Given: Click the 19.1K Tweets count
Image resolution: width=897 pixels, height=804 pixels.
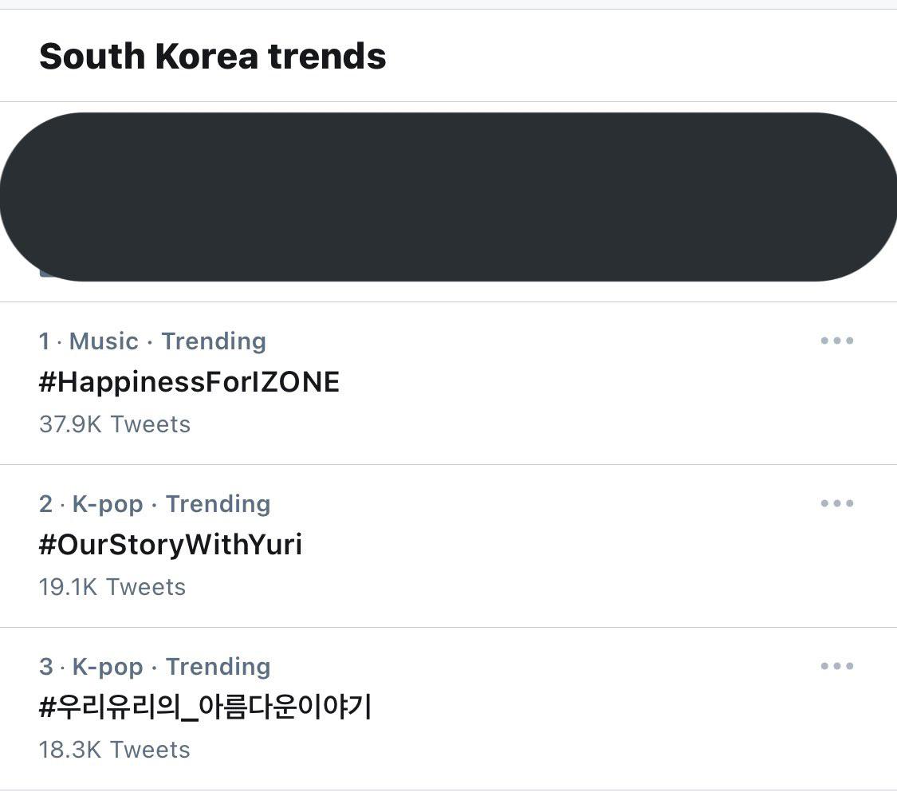Looking at the screenshot, I should (112, 586).
